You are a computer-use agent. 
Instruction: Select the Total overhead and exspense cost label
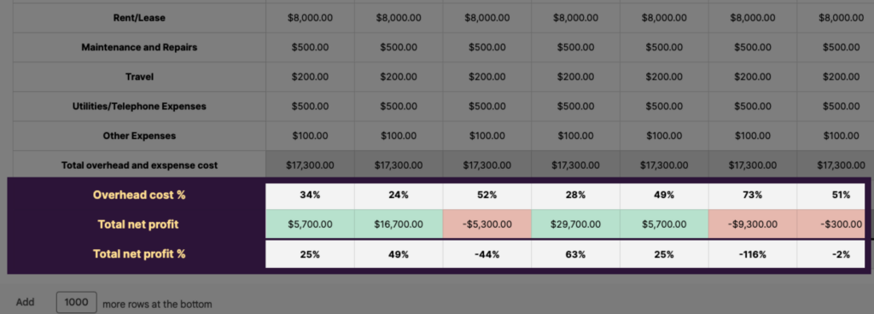[x=139, y=166]
